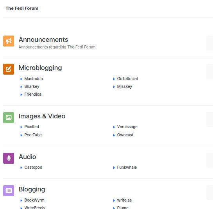Go to the GoToSocial subcategory
Image resolution: width=213 pixels, height=209 pixels.
(127, 79)
